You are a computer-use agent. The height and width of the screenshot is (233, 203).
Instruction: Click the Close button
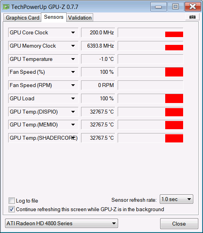(179, 224)
